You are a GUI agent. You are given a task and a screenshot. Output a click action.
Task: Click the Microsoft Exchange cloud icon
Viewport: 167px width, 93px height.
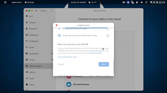click(69, 84)
